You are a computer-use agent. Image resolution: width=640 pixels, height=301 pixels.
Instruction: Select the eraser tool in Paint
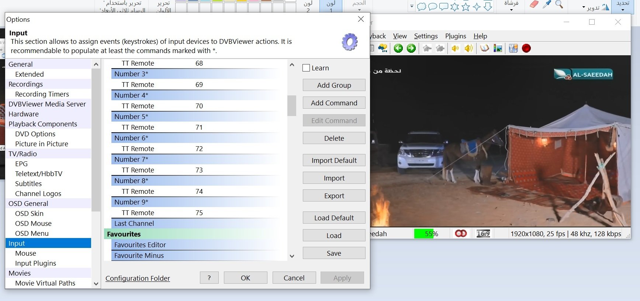point(534,4)
